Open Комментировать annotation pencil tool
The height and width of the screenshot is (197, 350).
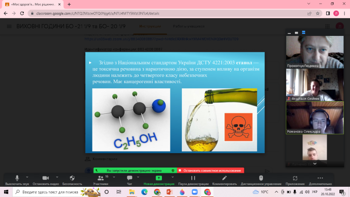(x=224, y=179)
